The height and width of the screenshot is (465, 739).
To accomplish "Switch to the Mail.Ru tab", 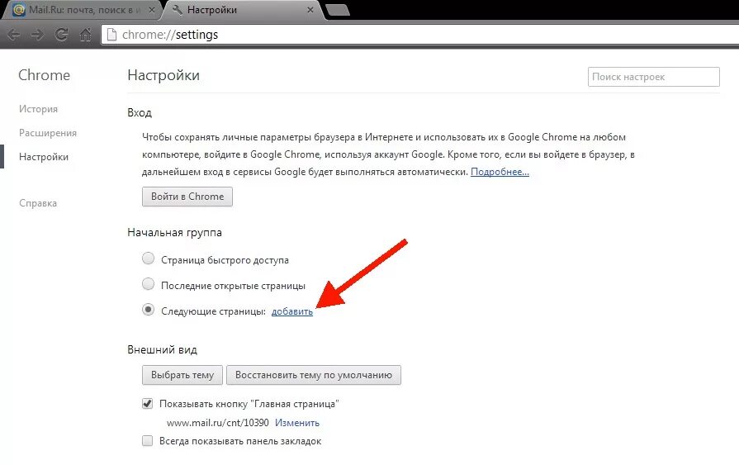I will (83, 10).
